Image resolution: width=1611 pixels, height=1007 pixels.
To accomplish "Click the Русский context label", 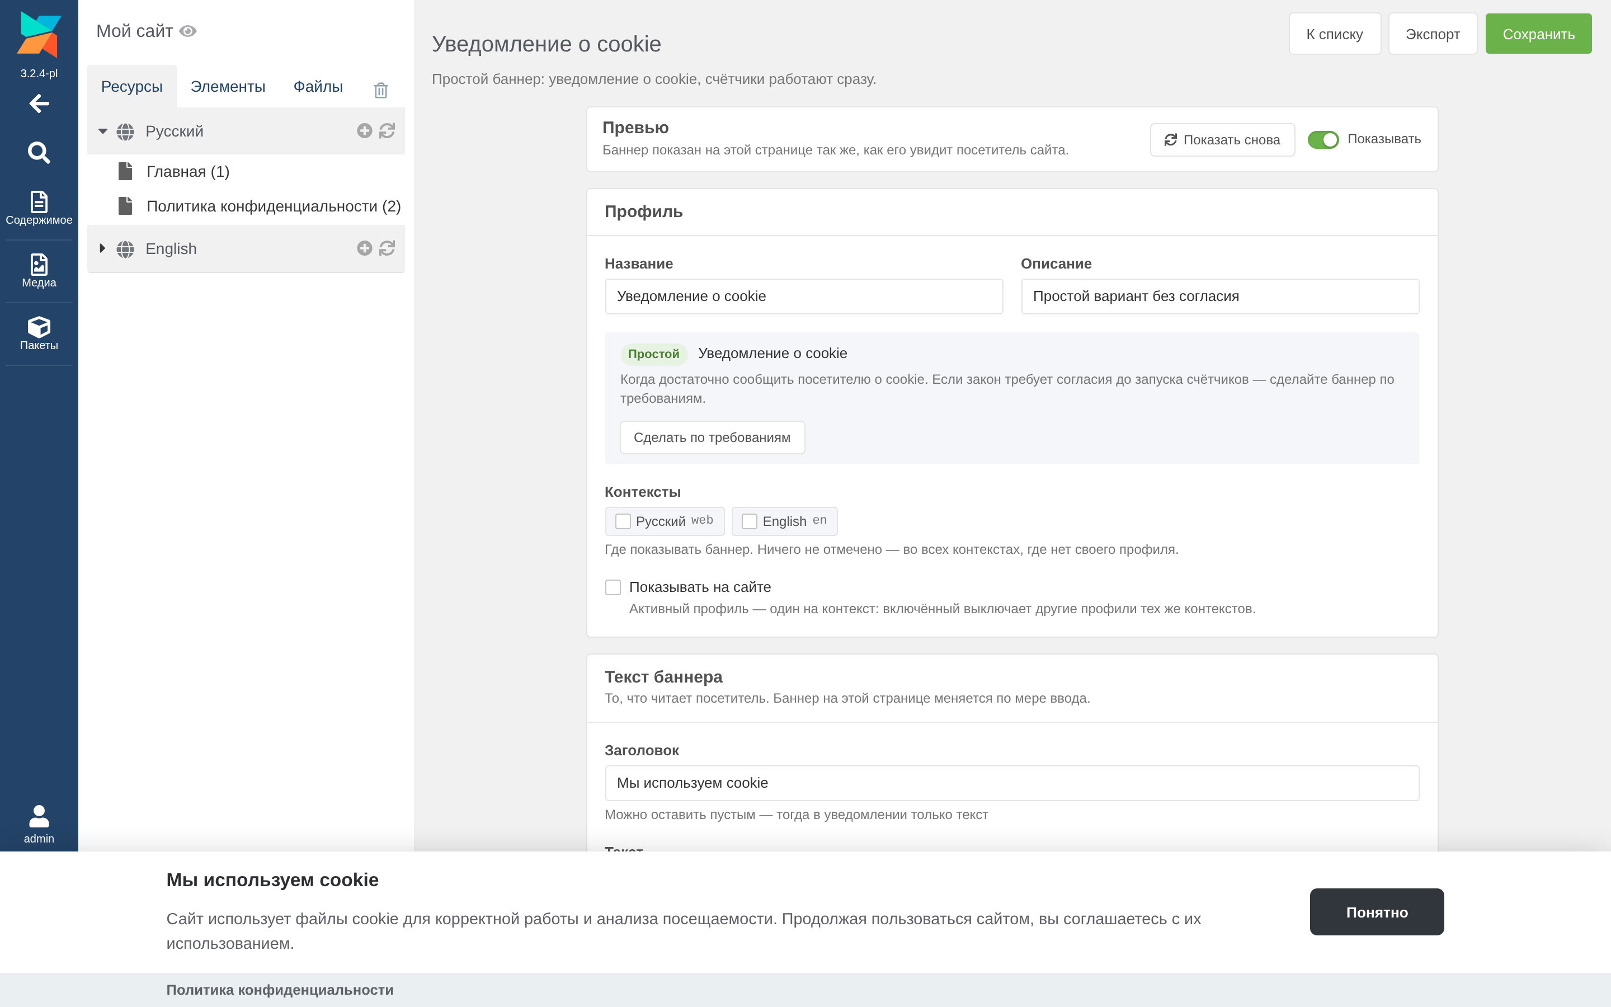I will pos(175,131).
